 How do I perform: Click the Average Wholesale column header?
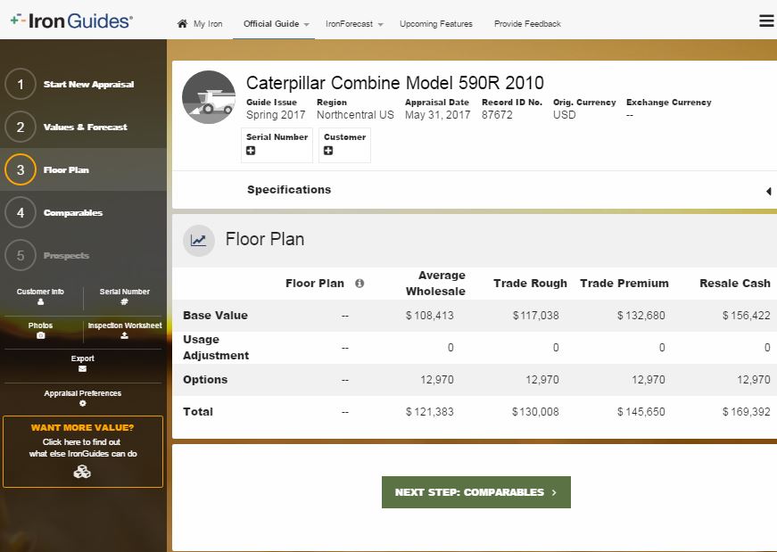point(435,284)
